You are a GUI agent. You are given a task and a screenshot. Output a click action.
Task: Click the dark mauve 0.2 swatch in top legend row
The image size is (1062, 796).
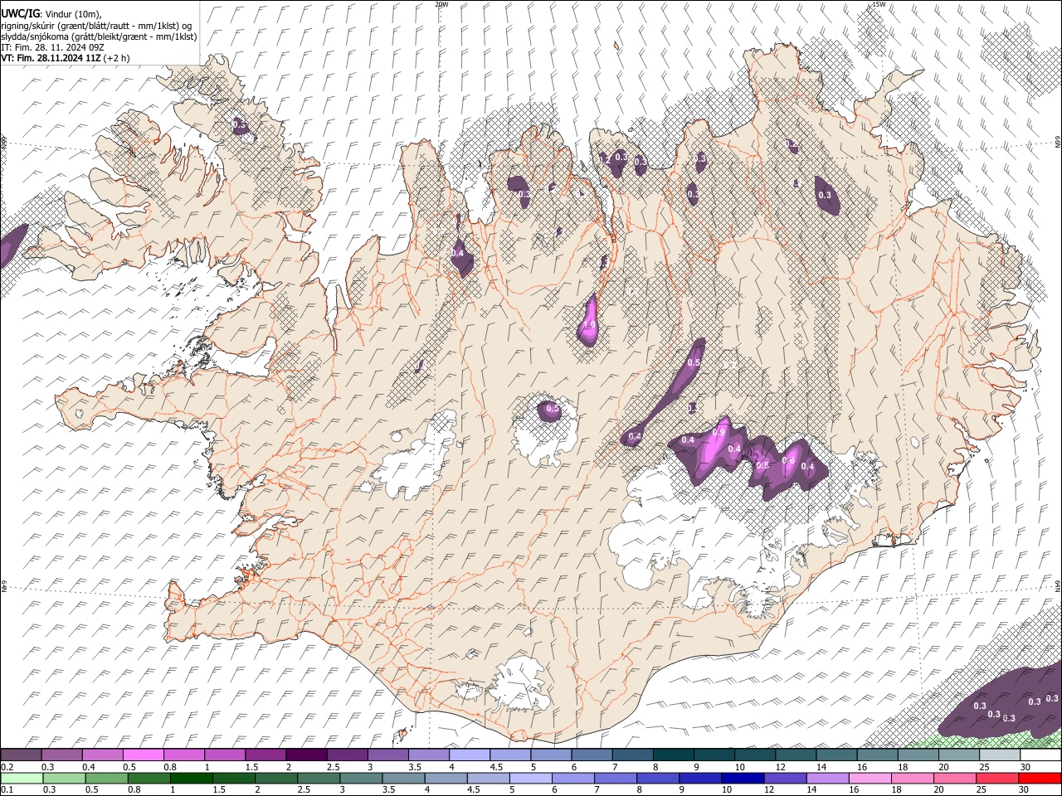point(22,755)
